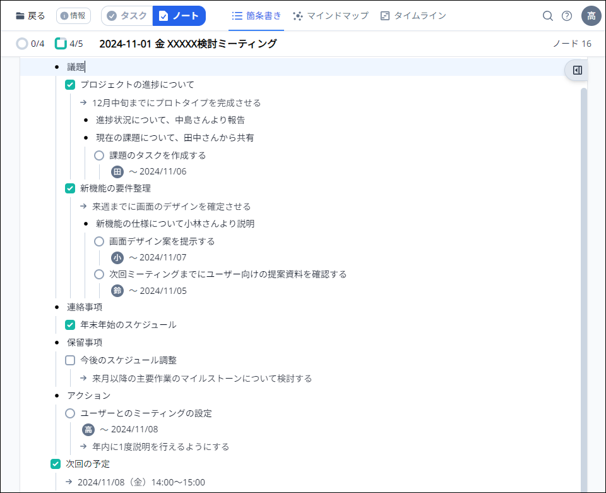Click the bullet of 議題
The image size is (606, 493).
pos(57,68)
